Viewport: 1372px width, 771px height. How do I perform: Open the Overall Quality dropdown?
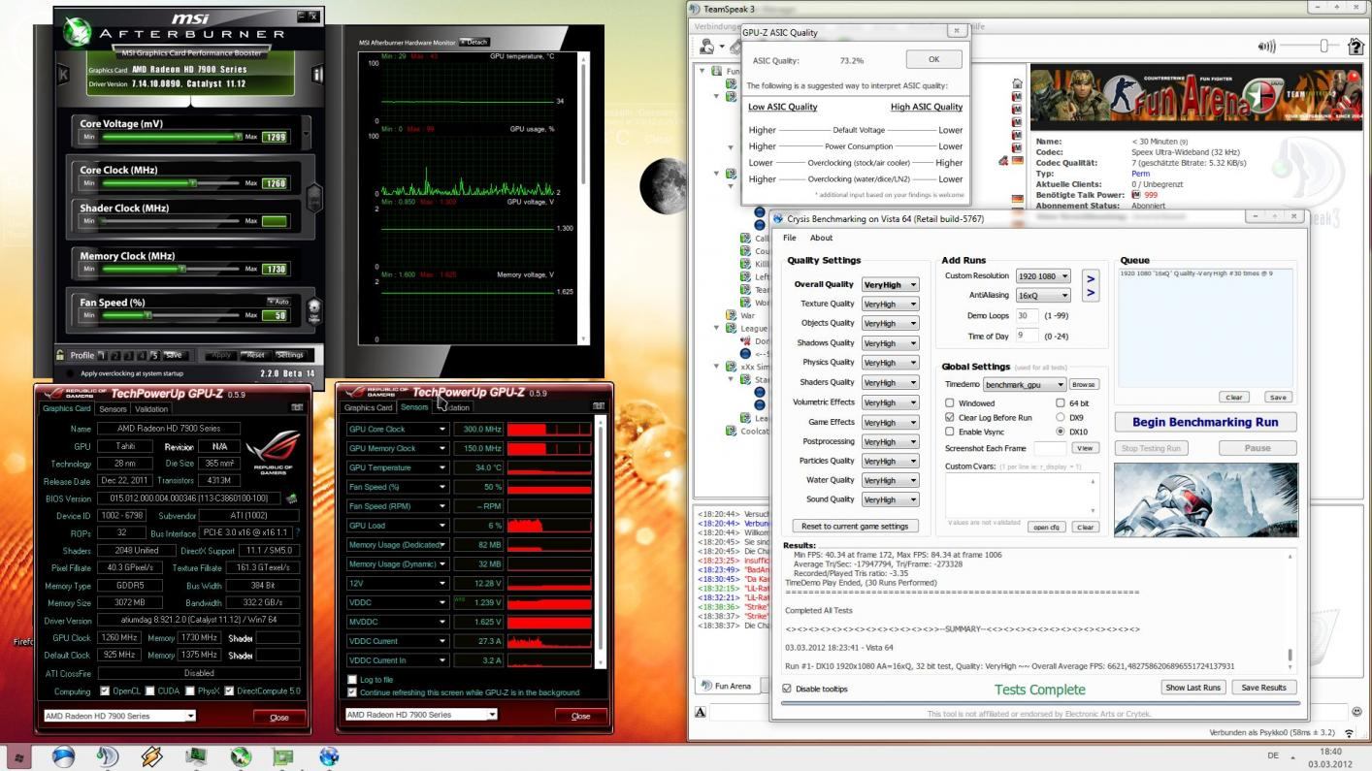coord(890,284)
